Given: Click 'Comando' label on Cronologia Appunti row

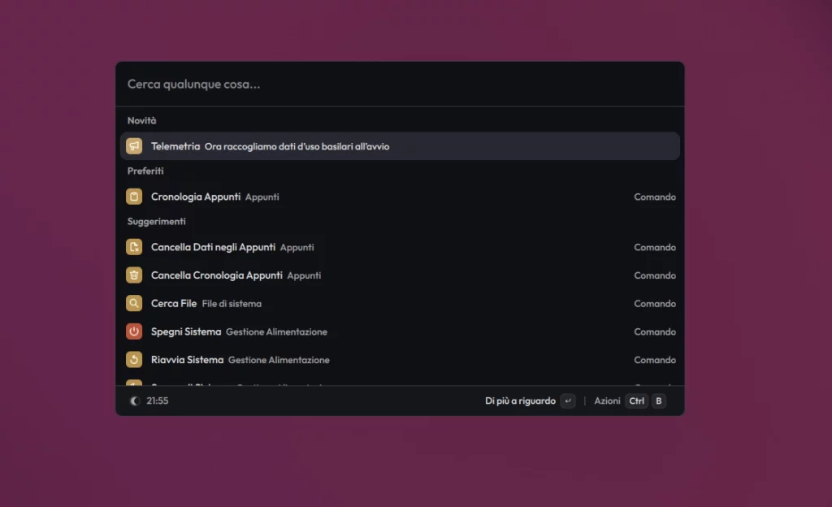Looking at the screenshot, I should click(x=655, y=197).
